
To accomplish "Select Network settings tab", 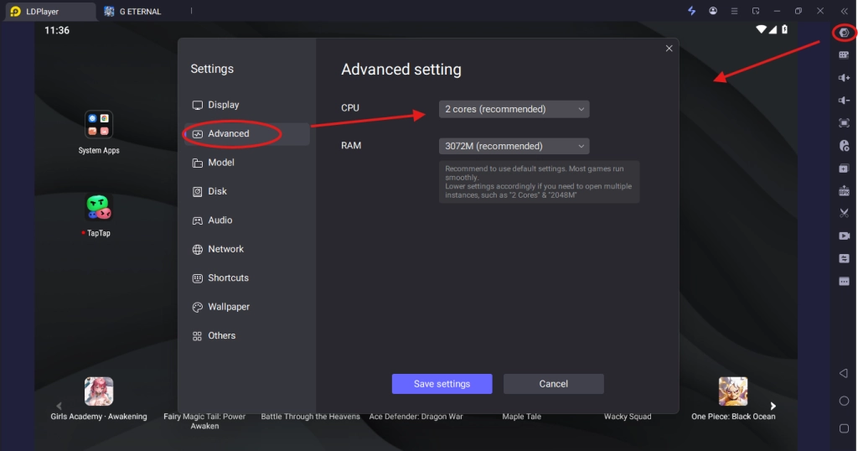I will [247, 249].
